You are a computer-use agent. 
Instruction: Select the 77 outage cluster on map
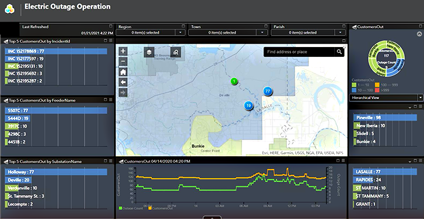pyautogui.click(x=268, y=91)
